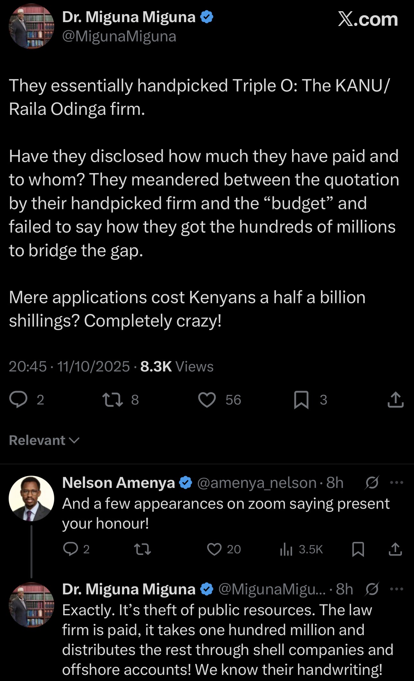414x681 pixels.
Task: Reply to Nelson Amenya's comment
Action: [x=71, y=549]
